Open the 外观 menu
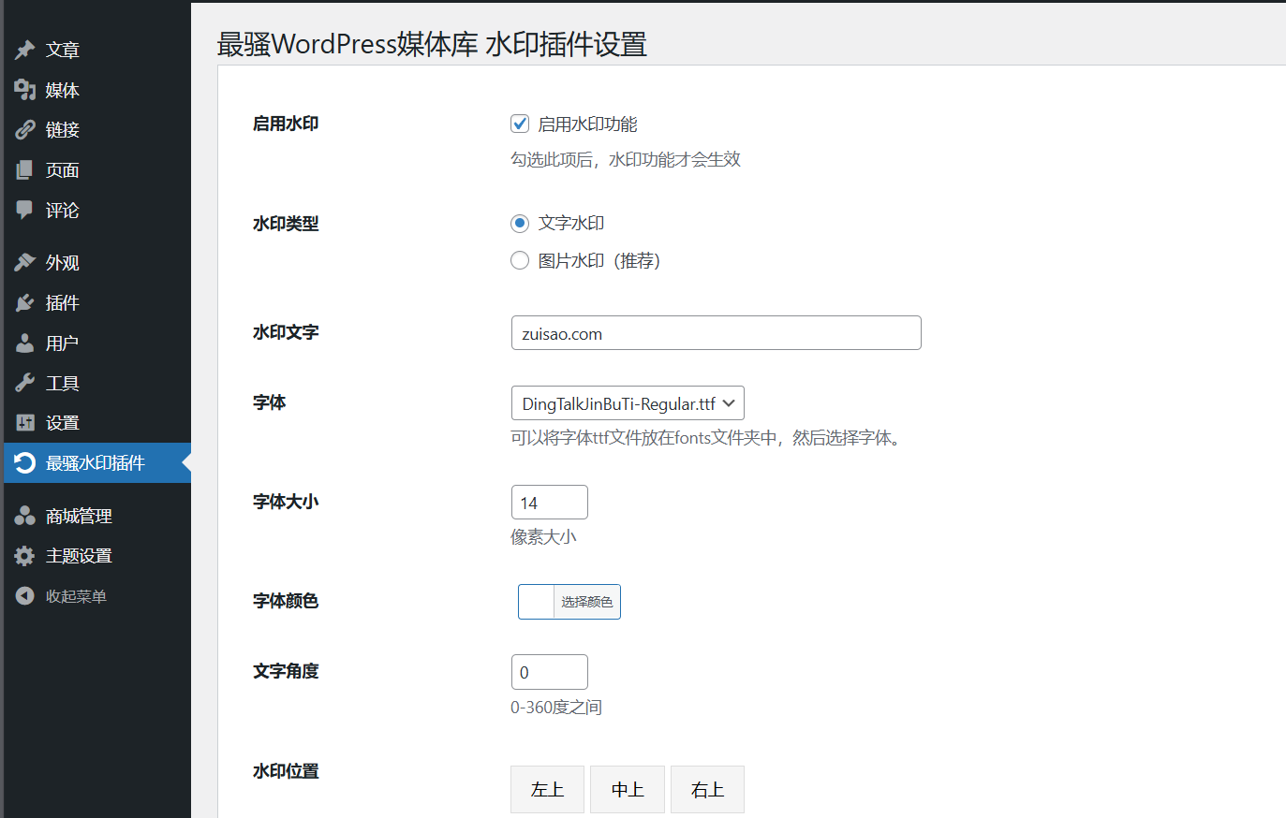The image size is (1286, 818). click(x=97, y=263)
